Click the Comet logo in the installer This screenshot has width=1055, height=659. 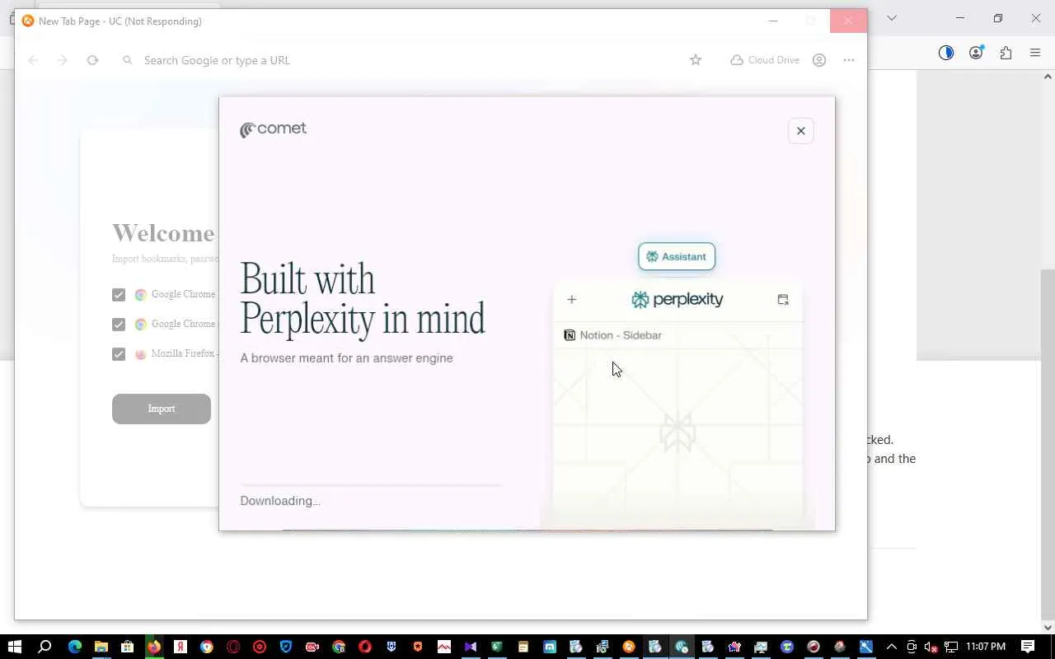[x=273, y=129]
